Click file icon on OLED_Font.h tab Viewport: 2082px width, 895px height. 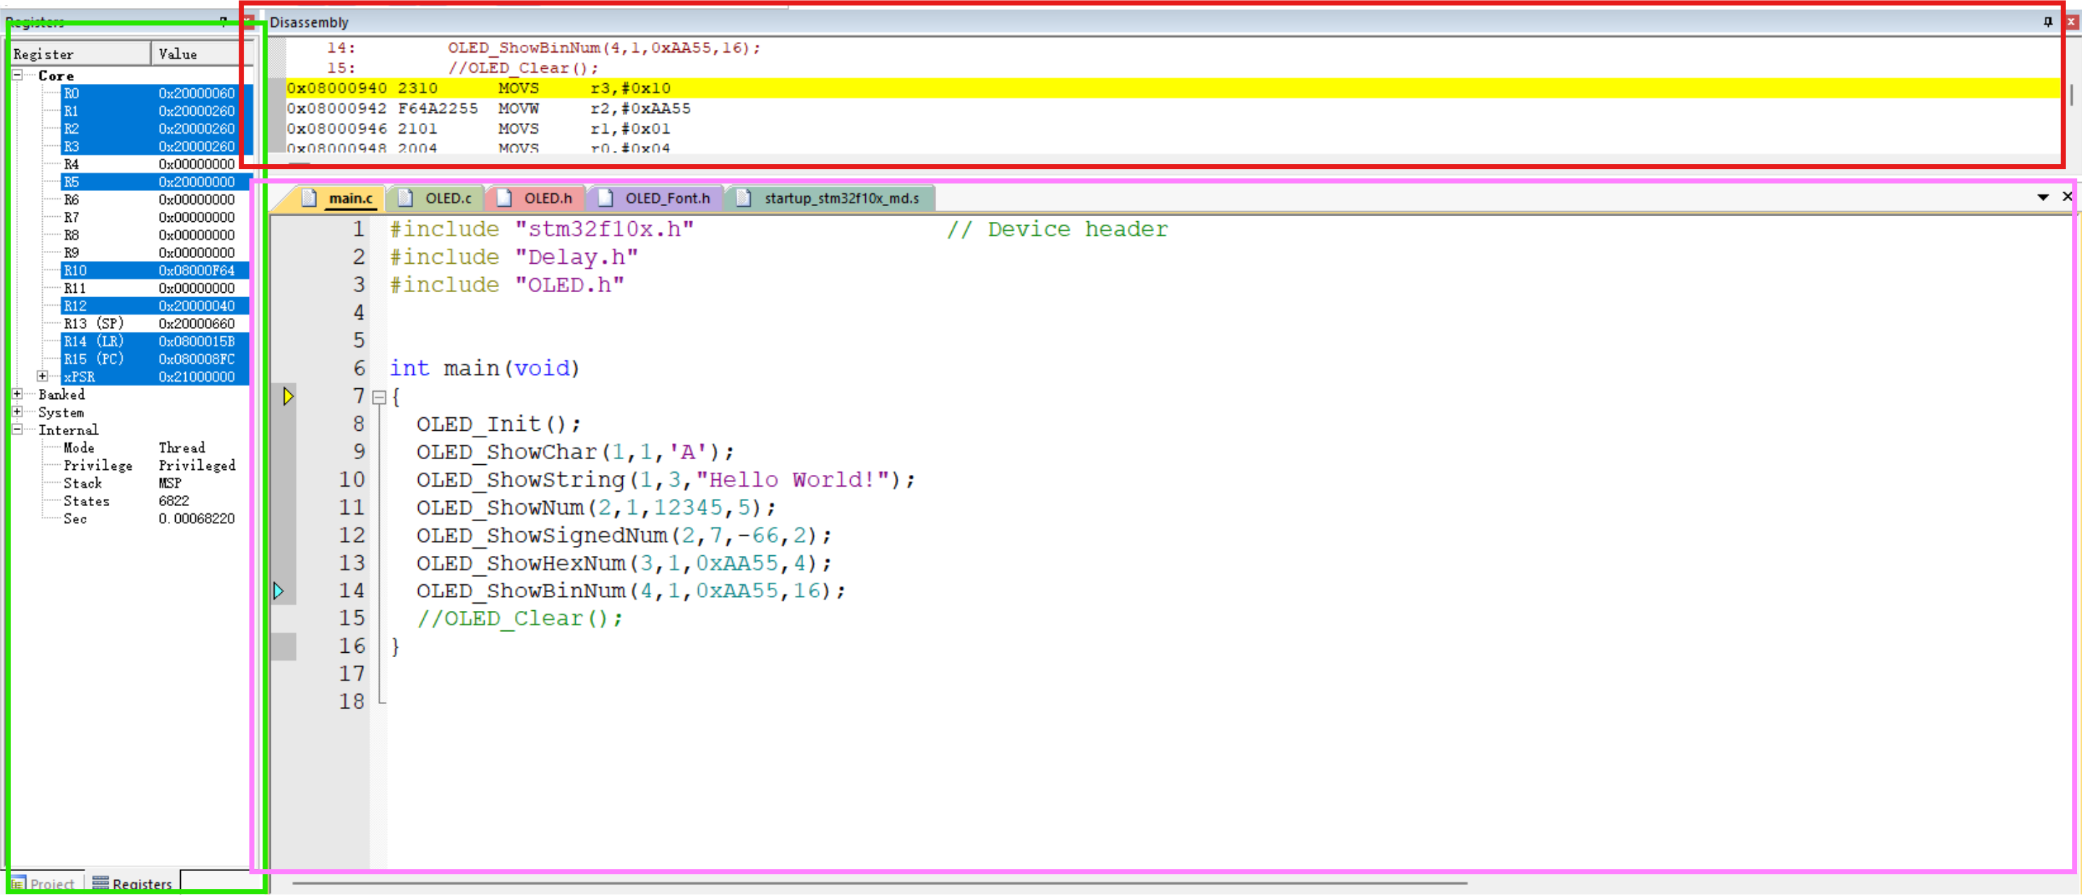[606, 198]
